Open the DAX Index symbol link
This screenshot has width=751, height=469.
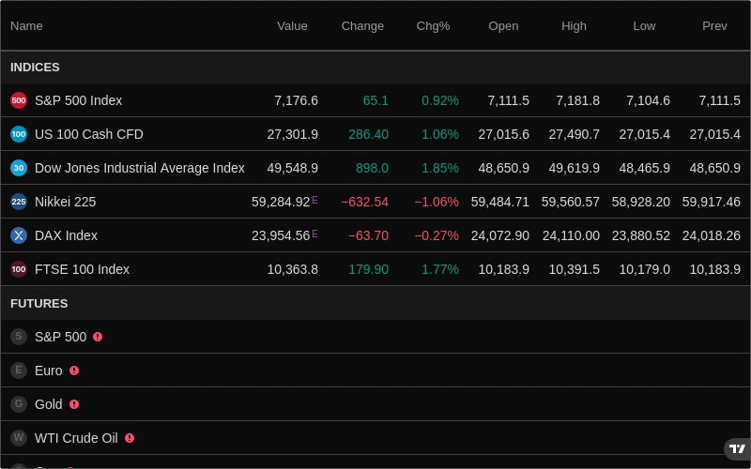(66, 235)
